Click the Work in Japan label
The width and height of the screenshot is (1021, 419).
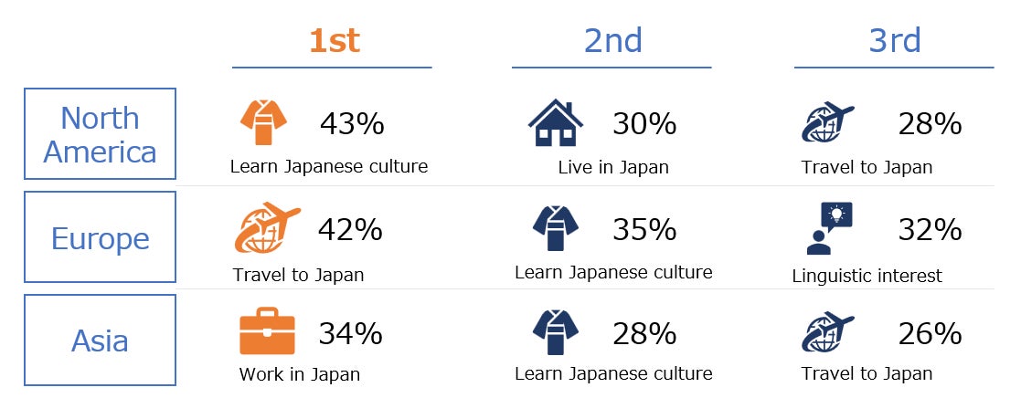click(x=300, y=374)
